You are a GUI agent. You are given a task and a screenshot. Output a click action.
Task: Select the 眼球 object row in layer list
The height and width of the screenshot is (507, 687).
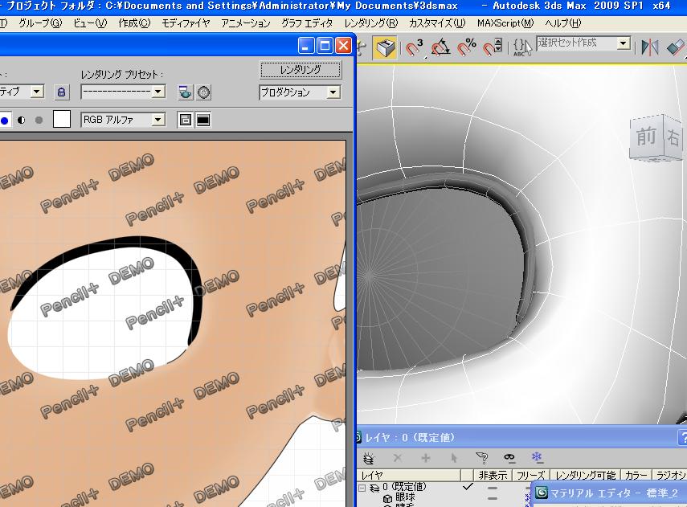[x=405, y=498]
